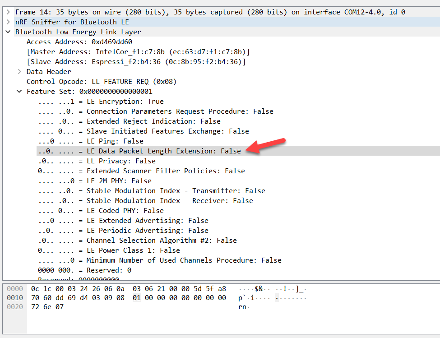Select the LE Coded PHY feature bit
This screenshot has height=338, width=440.
point(104,210)
